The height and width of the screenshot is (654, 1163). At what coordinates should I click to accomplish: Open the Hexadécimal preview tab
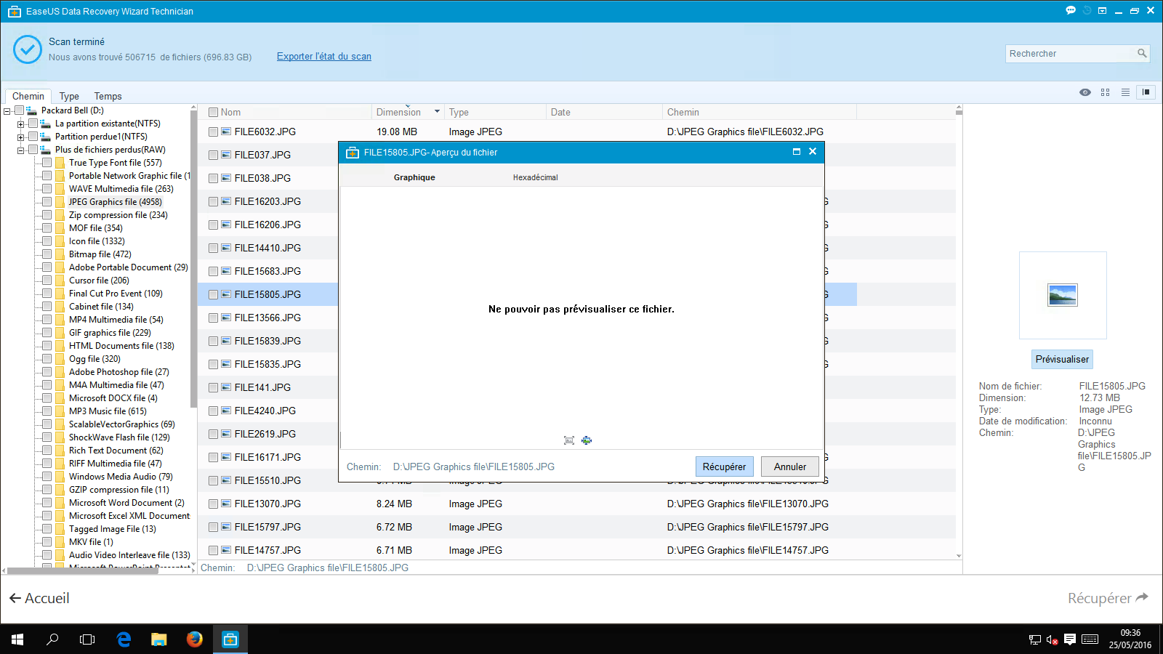tap(535, 177)
